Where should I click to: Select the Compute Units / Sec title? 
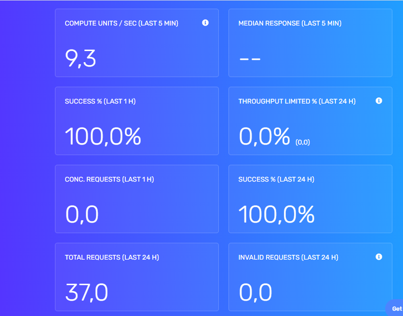(121, 23)
